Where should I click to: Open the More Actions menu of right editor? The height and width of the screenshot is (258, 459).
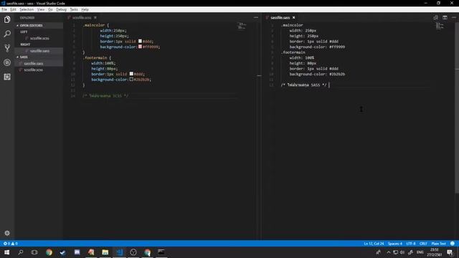coord(454,17)
